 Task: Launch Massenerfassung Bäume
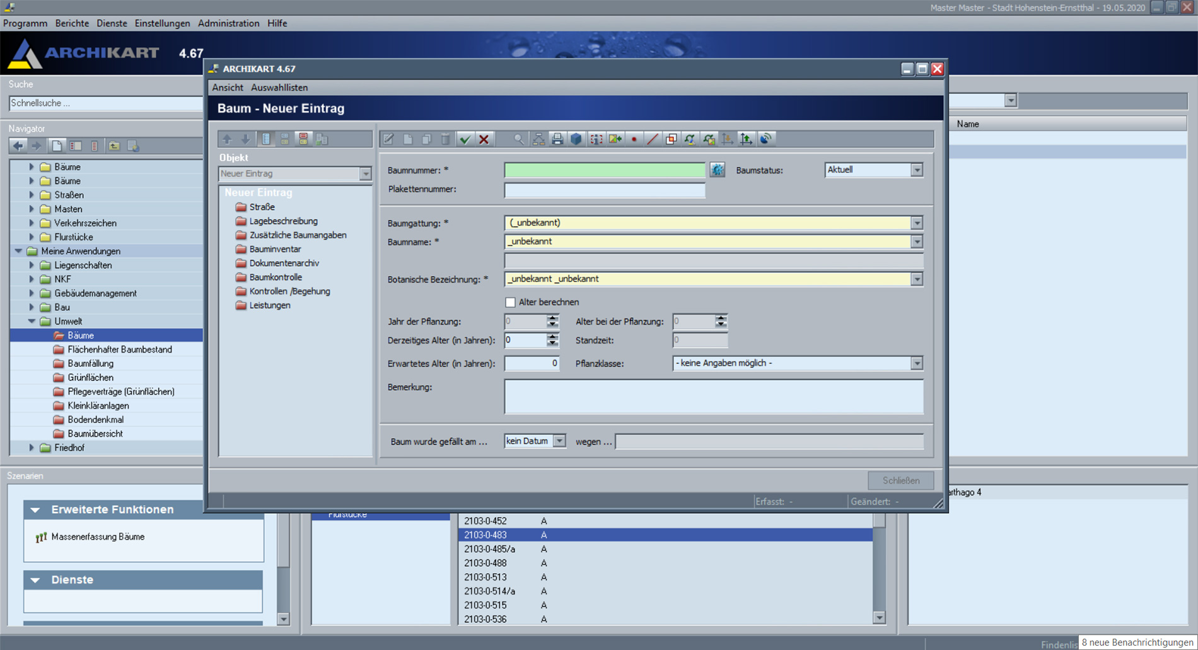pos(98,537)
